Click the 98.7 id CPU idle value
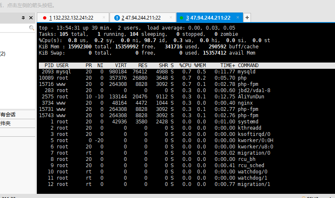Screen dimensions: 335x198 click(156, 40)
